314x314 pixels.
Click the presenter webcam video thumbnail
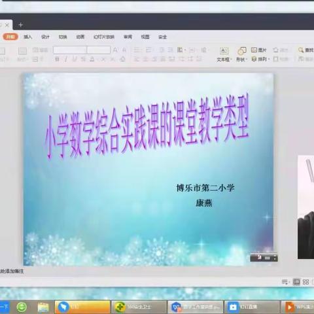coord(306,207)
